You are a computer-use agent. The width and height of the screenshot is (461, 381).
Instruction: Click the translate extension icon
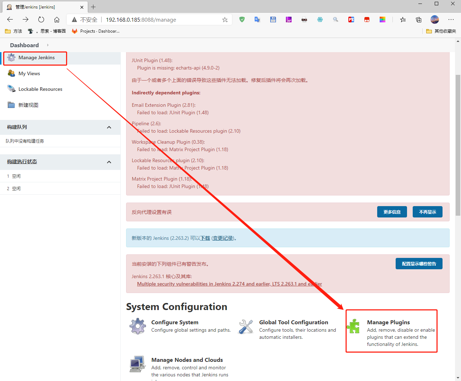point(257,20)
